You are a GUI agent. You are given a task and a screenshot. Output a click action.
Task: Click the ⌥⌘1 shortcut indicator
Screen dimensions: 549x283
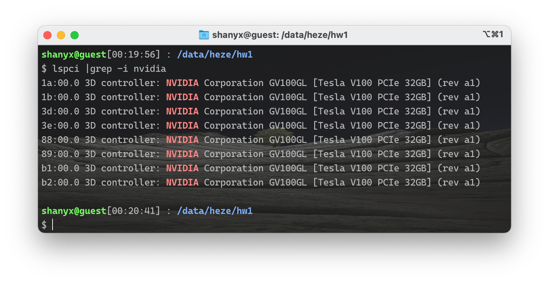pyautogui.click(x=493, y=35)
